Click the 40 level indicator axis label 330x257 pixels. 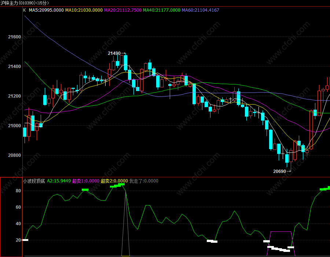[18, 224]
